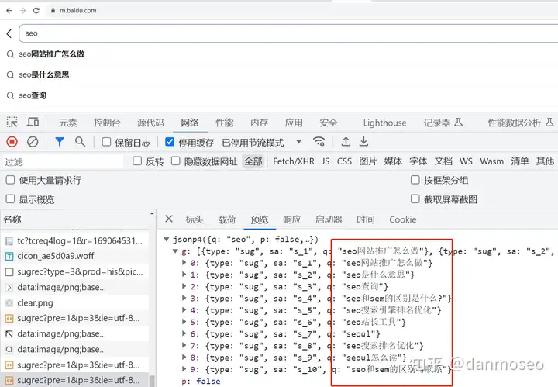Open the 内存 panel
The width and height of the screenshot is (558, 387).
259,123
